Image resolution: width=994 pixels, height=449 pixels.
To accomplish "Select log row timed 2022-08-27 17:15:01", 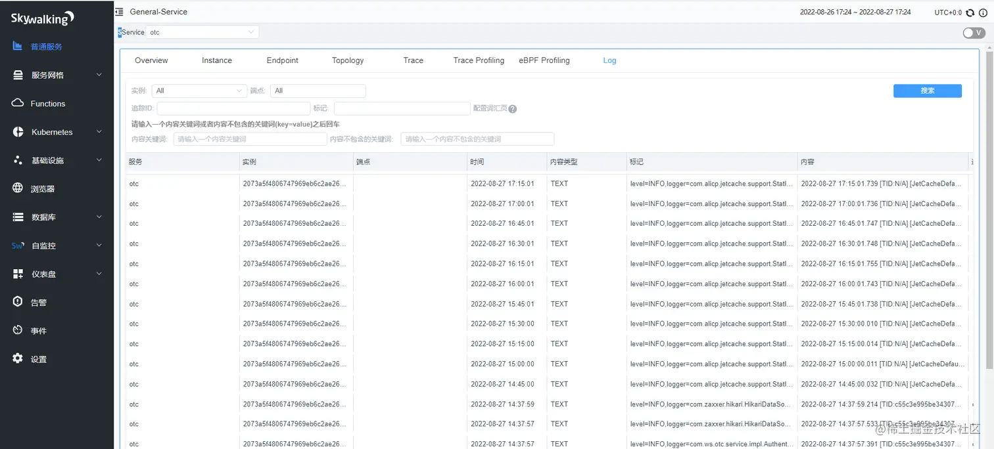I will tap(549, 184).
